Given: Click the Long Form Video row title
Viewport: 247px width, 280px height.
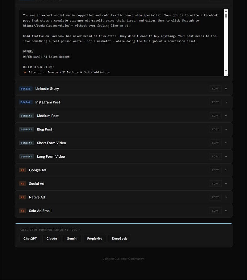Looking at the screenshot, I should 51,157.
